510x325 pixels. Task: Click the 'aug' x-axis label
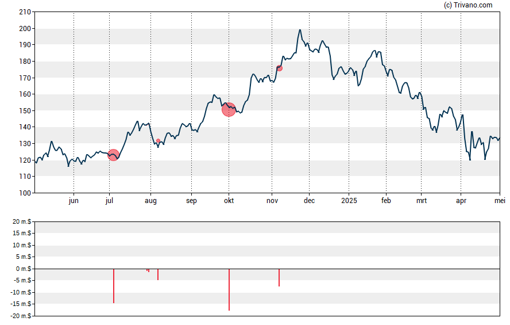(150, 201)
